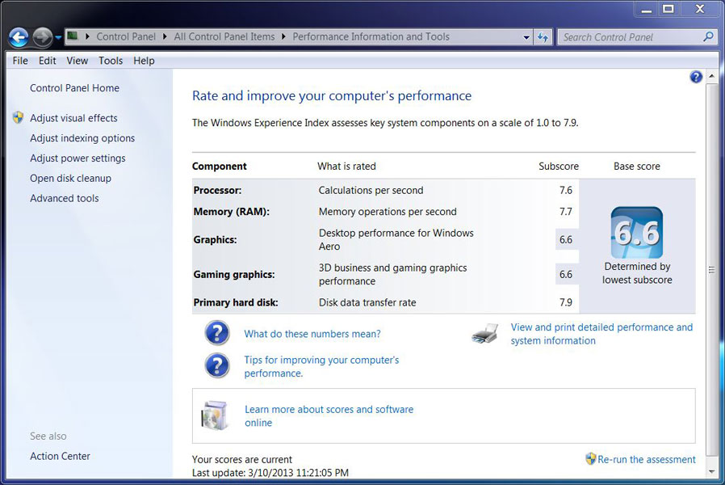Expand the recent pages dropdown beside Forward
This screenshot has height=485, width=725.
coord(59,38)
